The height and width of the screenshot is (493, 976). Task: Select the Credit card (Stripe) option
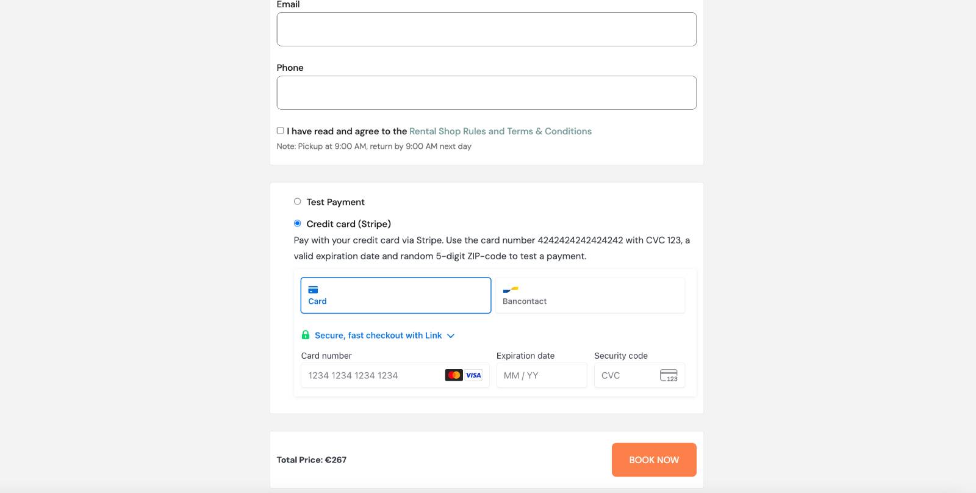pos(298,223)
